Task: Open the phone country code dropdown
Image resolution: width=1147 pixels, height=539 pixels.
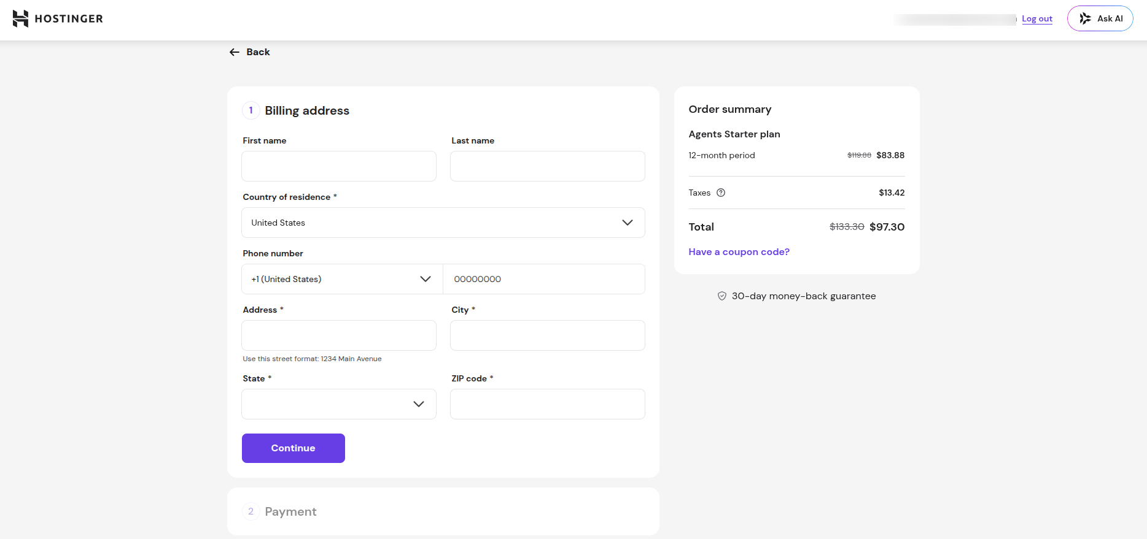Action: [342, 279]
